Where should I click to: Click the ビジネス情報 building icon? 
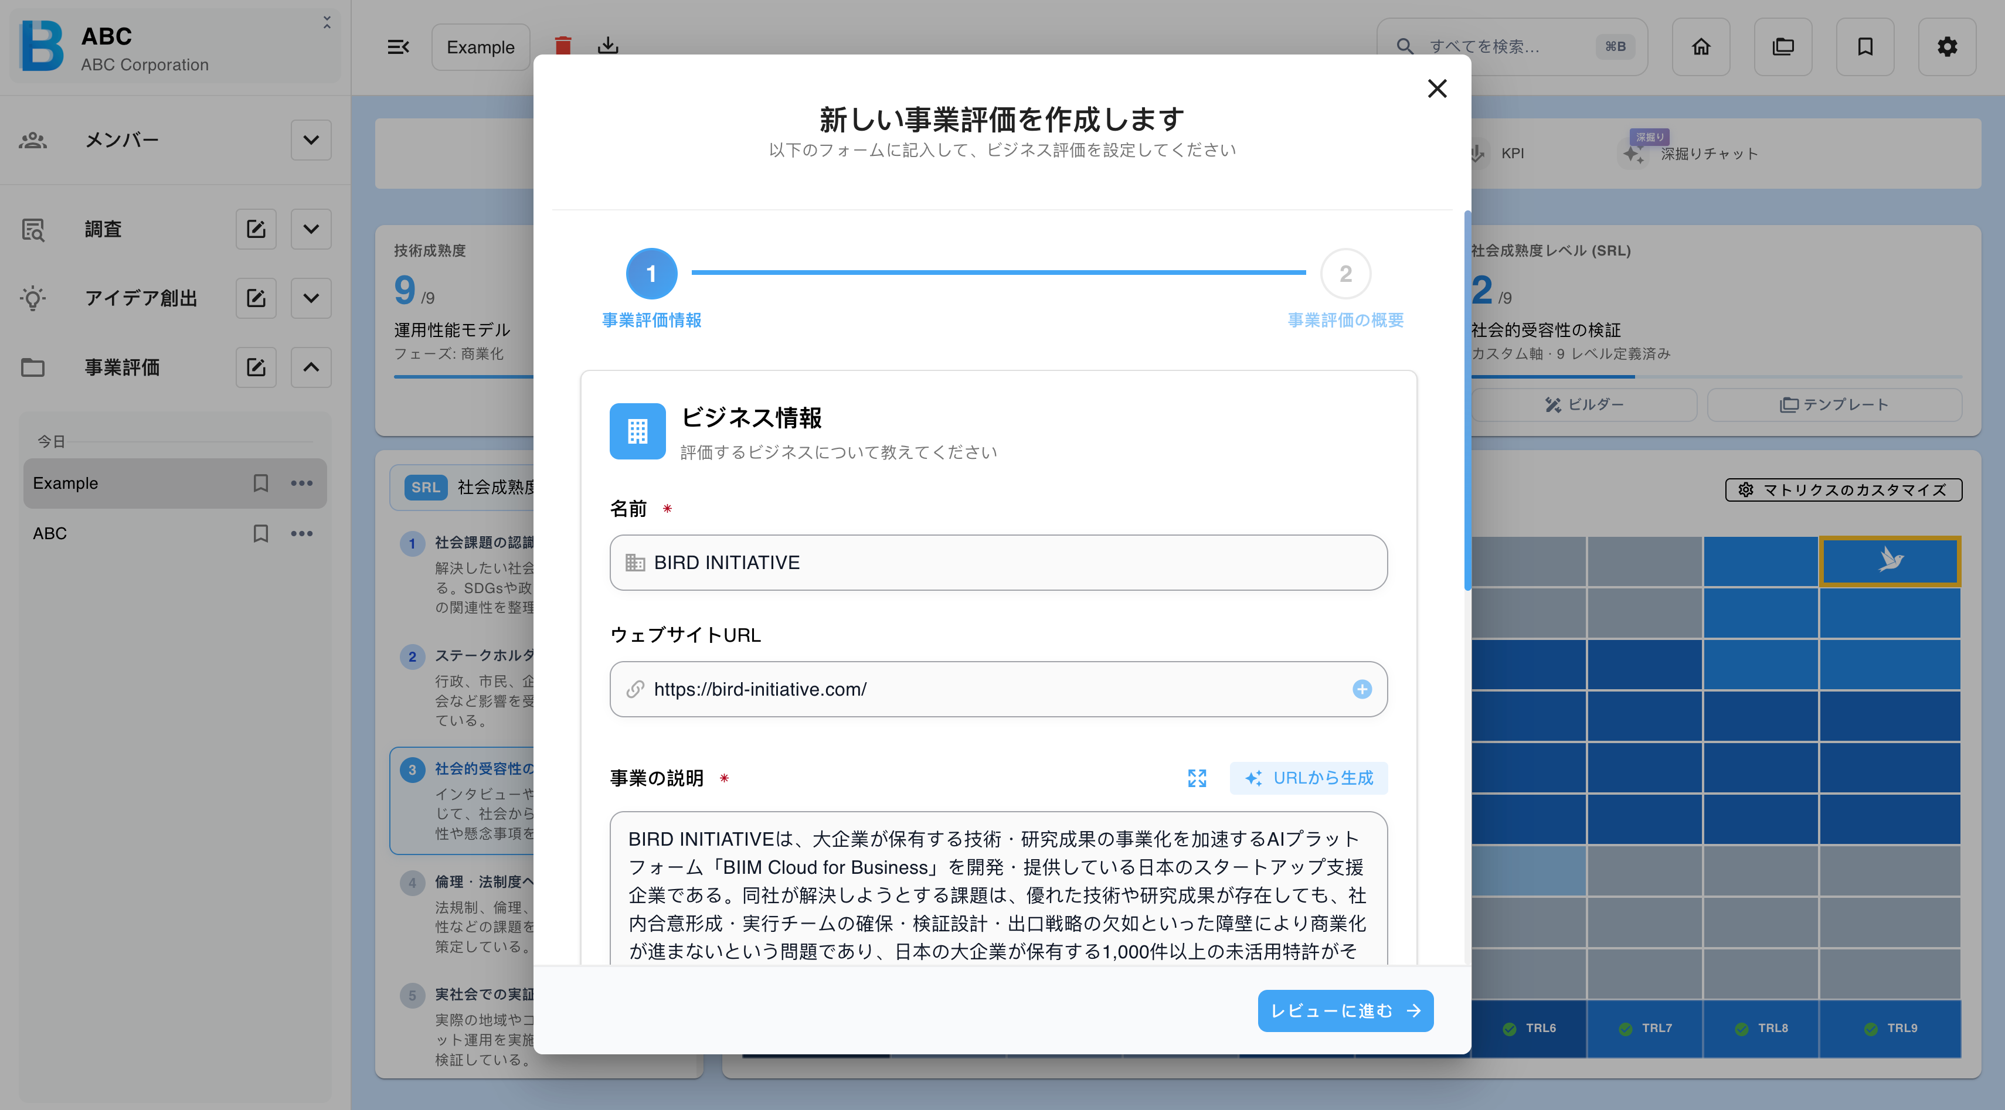pyautogui.click(x=637, y=431)
